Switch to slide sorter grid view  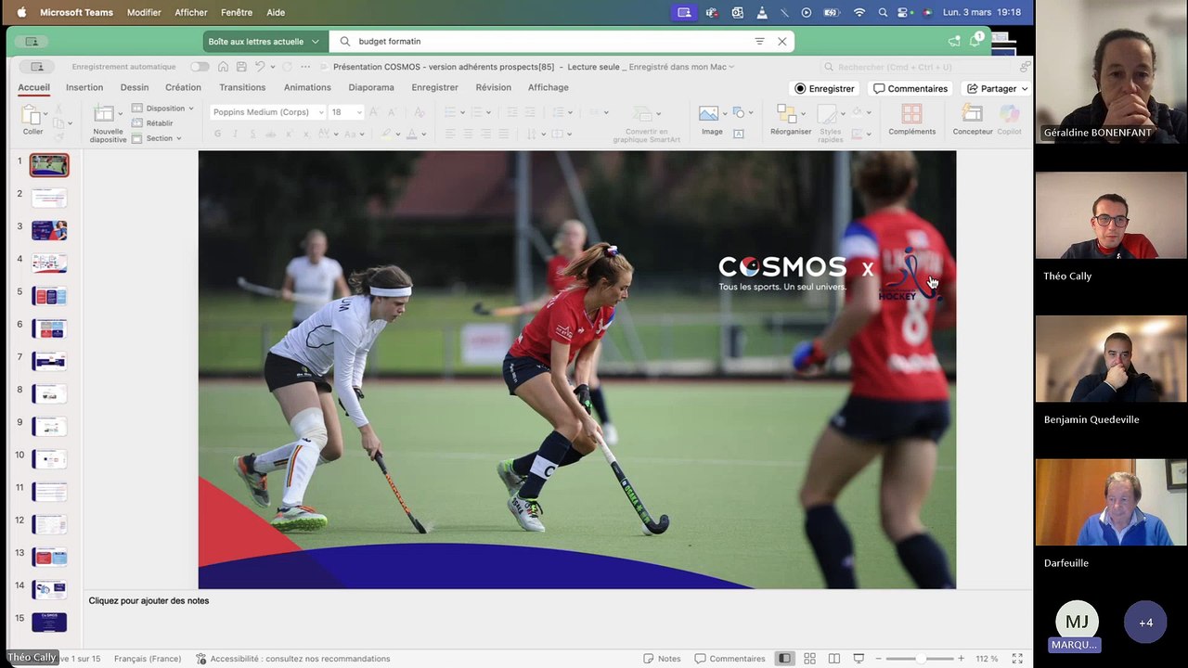tap(809, 659)
